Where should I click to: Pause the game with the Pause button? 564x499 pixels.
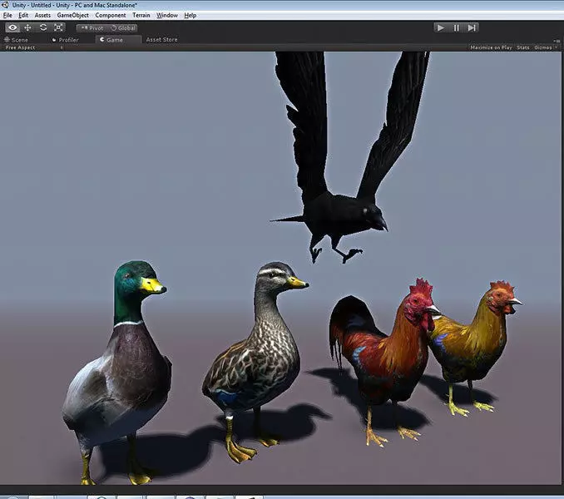pos(456,27)
